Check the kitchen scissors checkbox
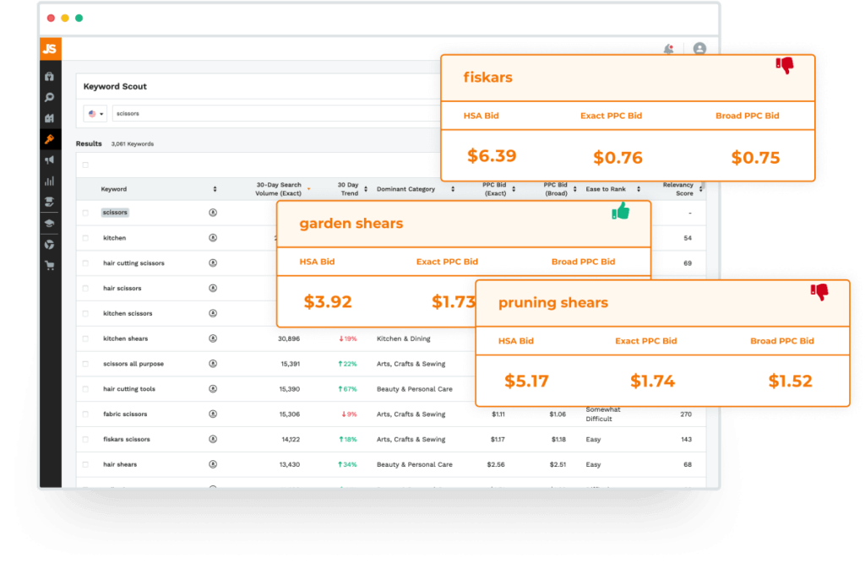The height and width of the screenshot is (563, 865). [85, 313]
